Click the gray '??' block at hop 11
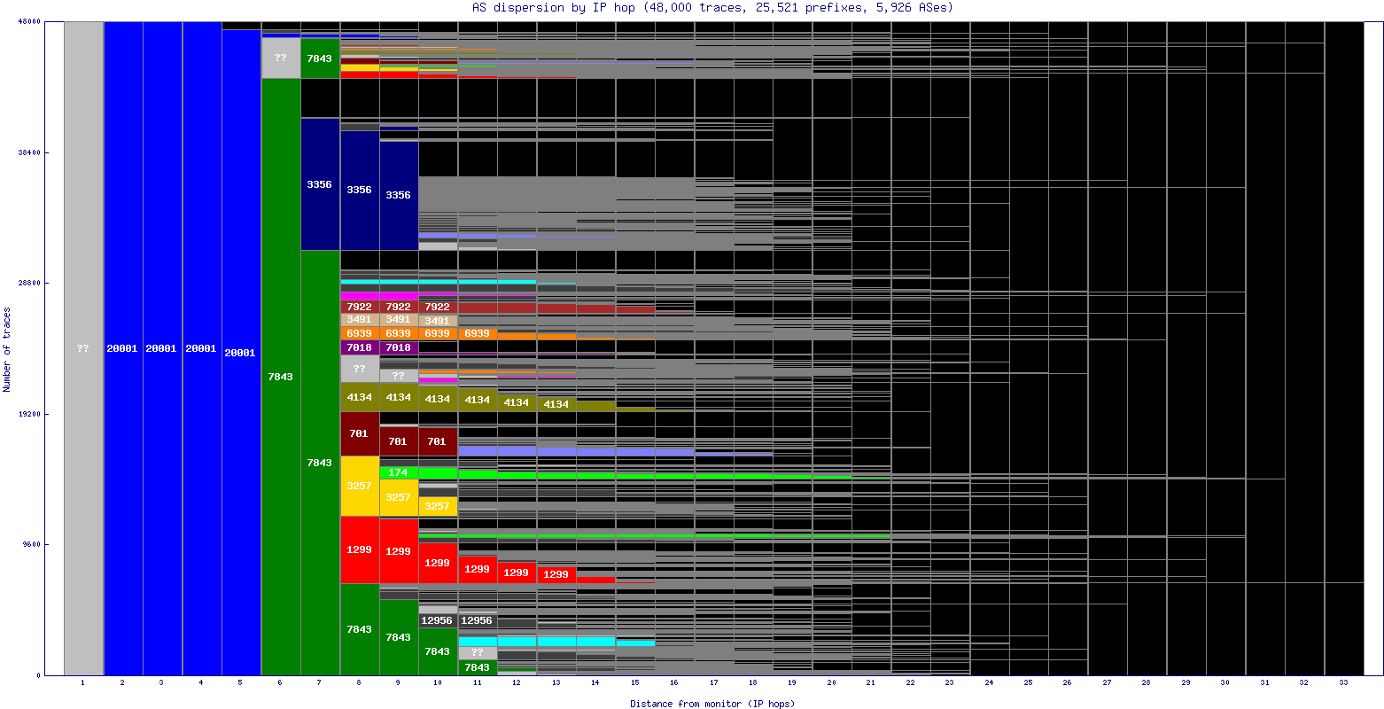The height and width of the screenshot is (709, 1384). (478, 652)
